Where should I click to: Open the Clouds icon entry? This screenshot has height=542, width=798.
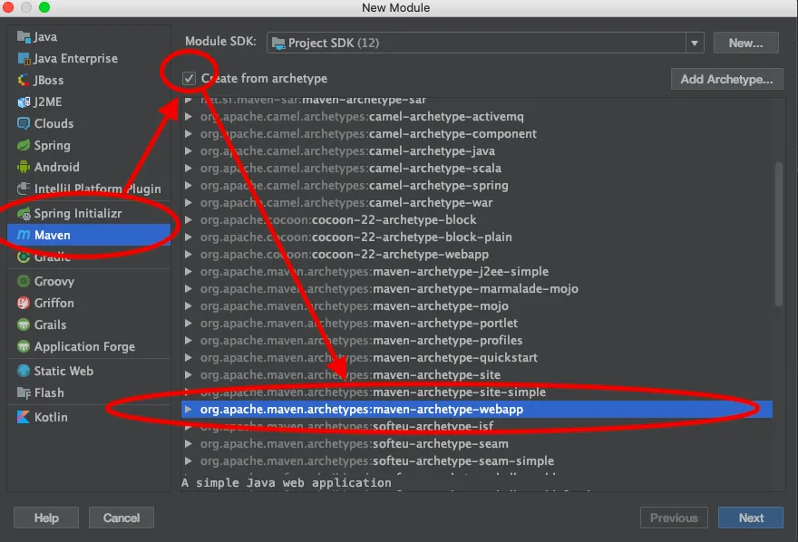tap(24, 123)
